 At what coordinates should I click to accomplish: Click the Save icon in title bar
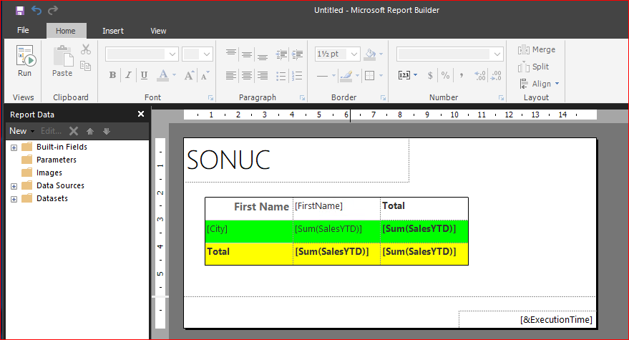click(19, 10)
